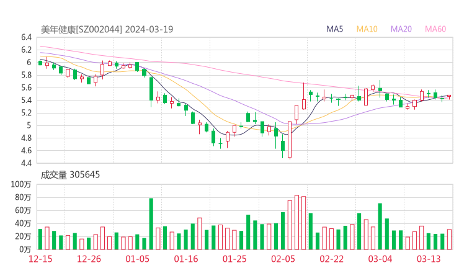Go to the 03-04 date marker

pos(380,259)
